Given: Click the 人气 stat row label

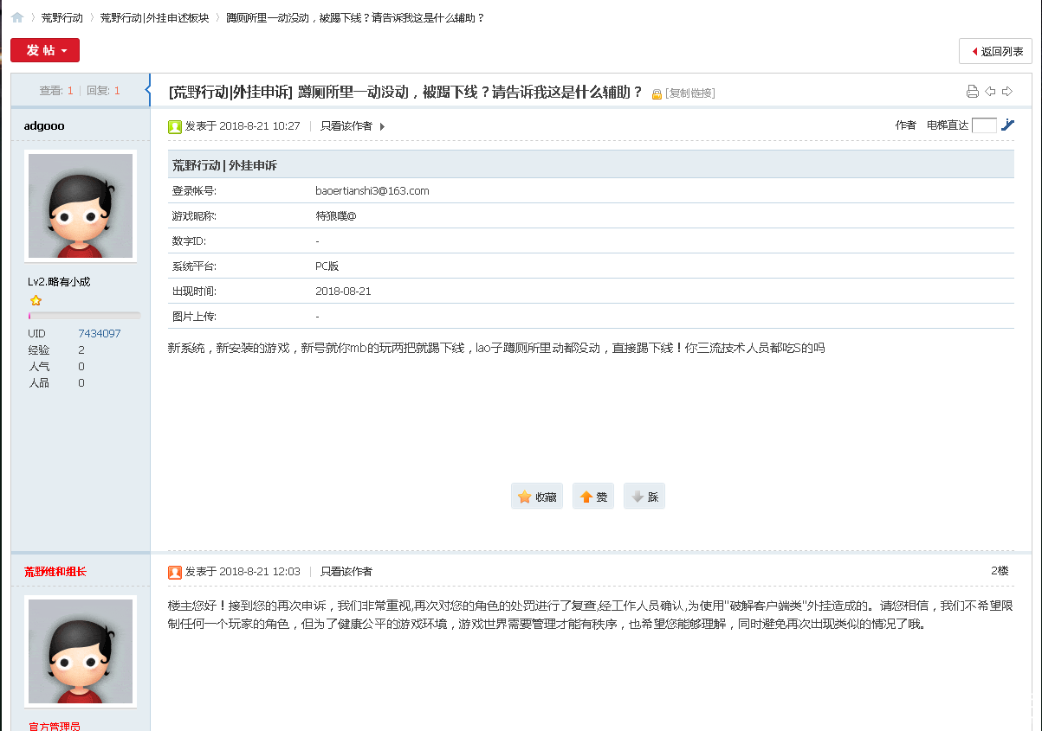Looking at the screenshot, I should click(38, 366).
